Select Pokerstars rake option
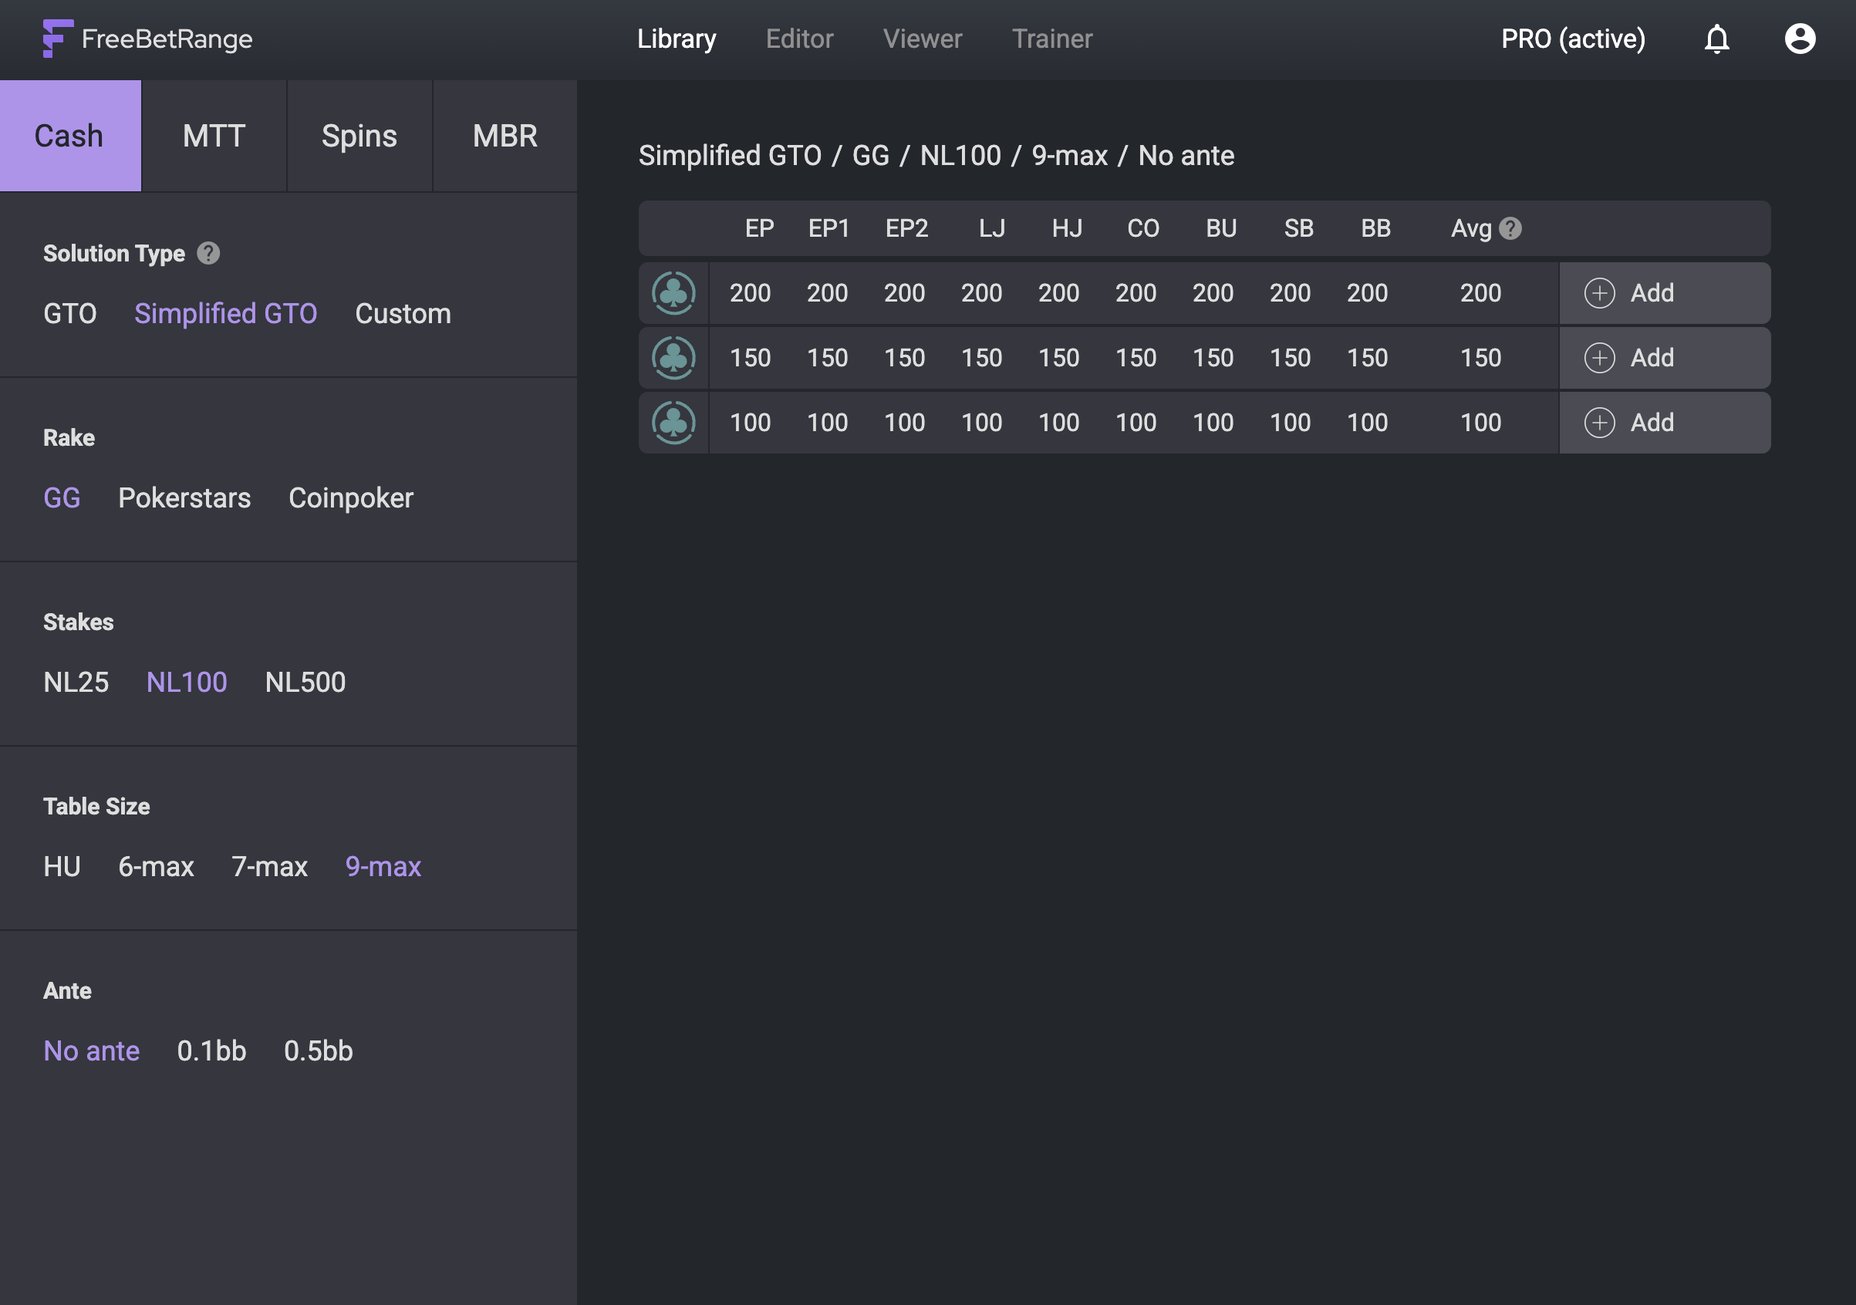 [x=184, y=497]
